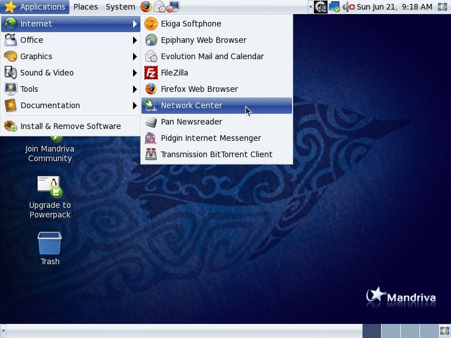
Task: Click the muted volume tray icon
Action: click(x=348, y=7)
